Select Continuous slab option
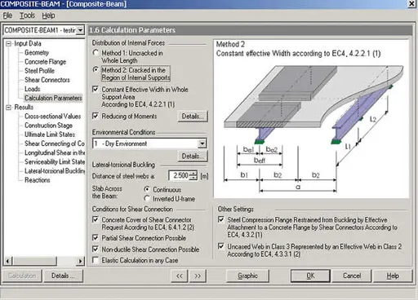418x300 pixels. click(147, 189)
